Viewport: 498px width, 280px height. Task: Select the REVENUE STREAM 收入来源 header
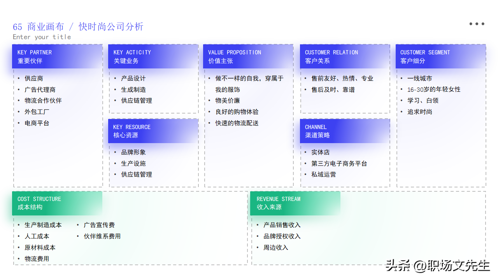(x=295, y=203)
